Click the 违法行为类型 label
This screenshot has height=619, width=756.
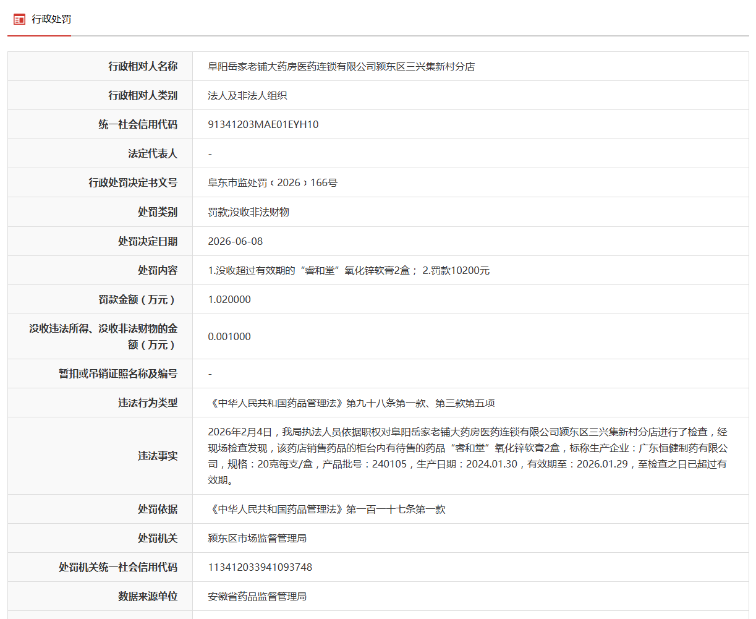tap(148, 403)
